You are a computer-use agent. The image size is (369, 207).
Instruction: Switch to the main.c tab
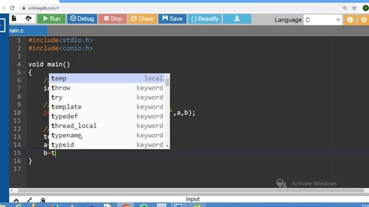28,30
